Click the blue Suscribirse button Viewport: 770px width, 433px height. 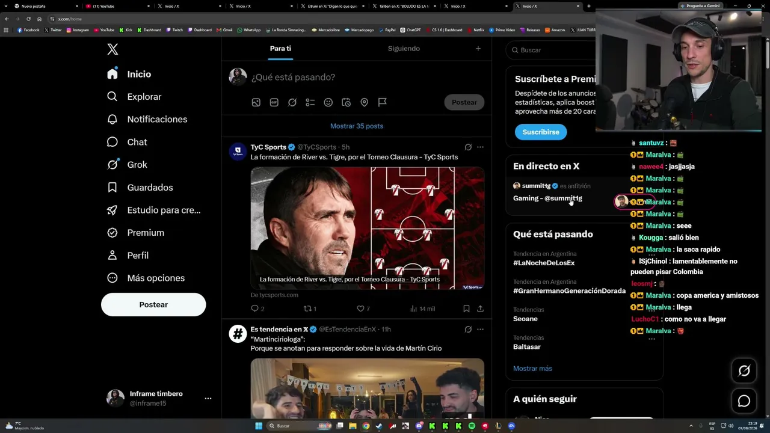click(541, 132)
